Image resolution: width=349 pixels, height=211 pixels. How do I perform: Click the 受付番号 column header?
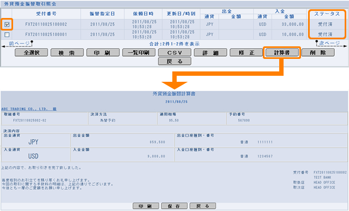click(46, 14)
